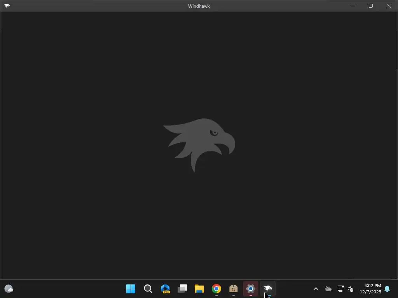
Task: Open File Explorer from taskbar
Action: pos(199,289)
